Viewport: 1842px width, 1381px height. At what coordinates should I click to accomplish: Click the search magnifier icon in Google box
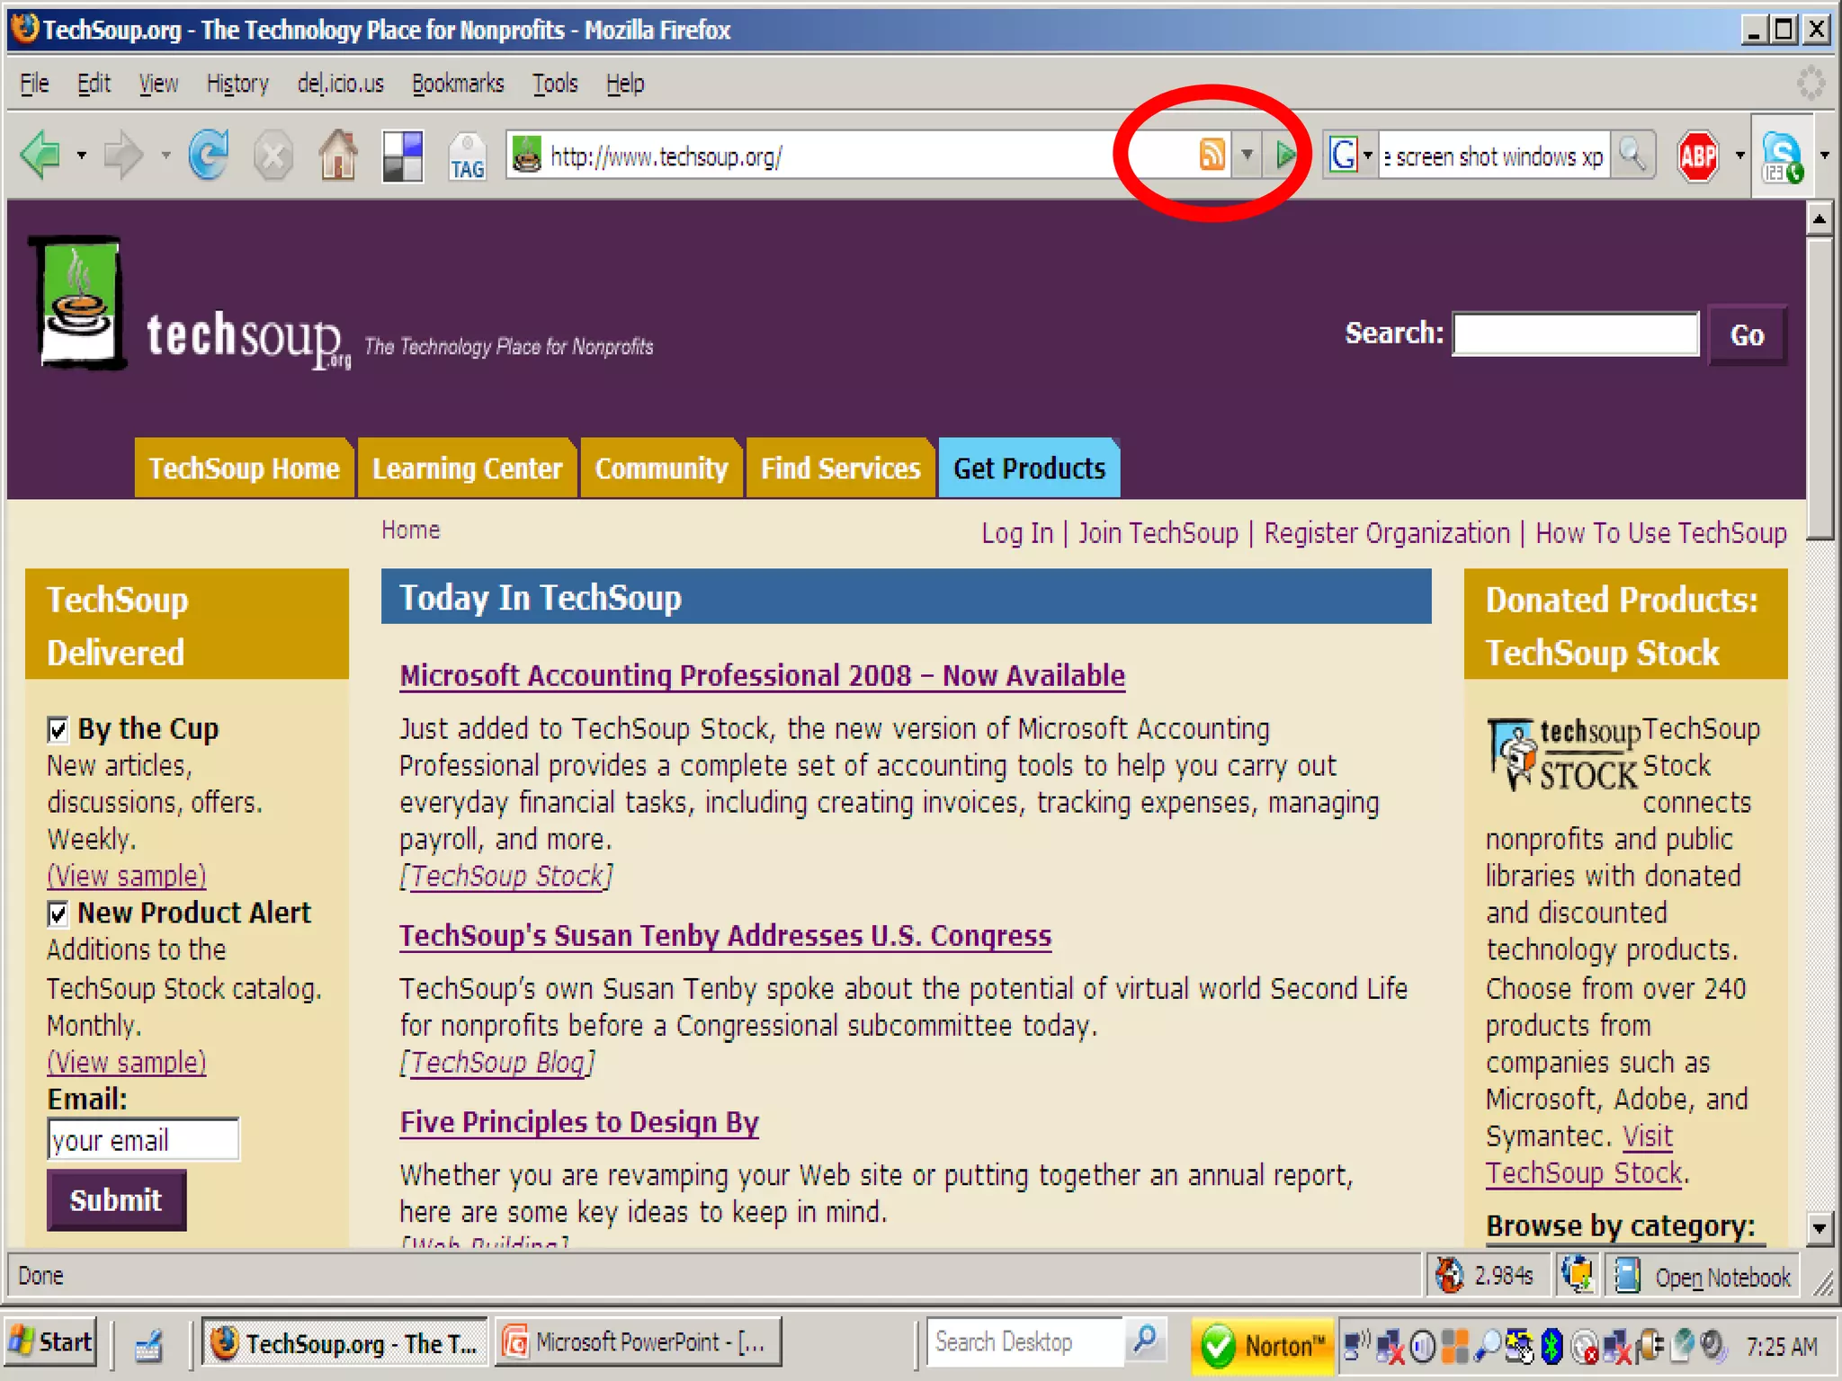pyautogui.click(x=1632, y=156)
